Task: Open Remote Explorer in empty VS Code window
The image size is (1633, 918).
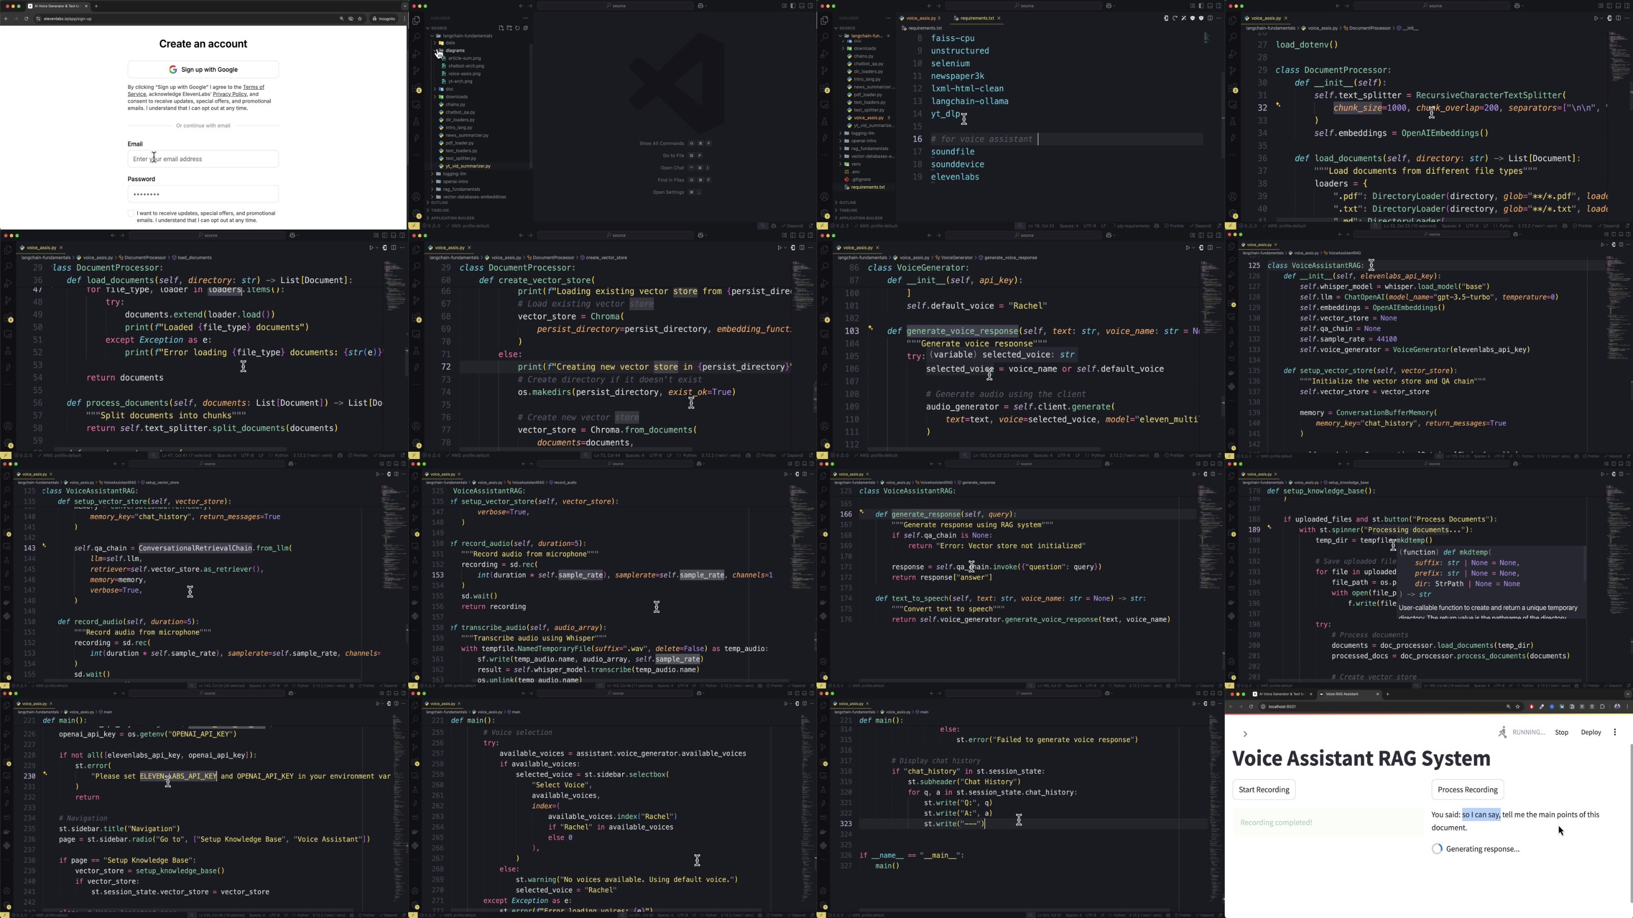Action: 416,105
